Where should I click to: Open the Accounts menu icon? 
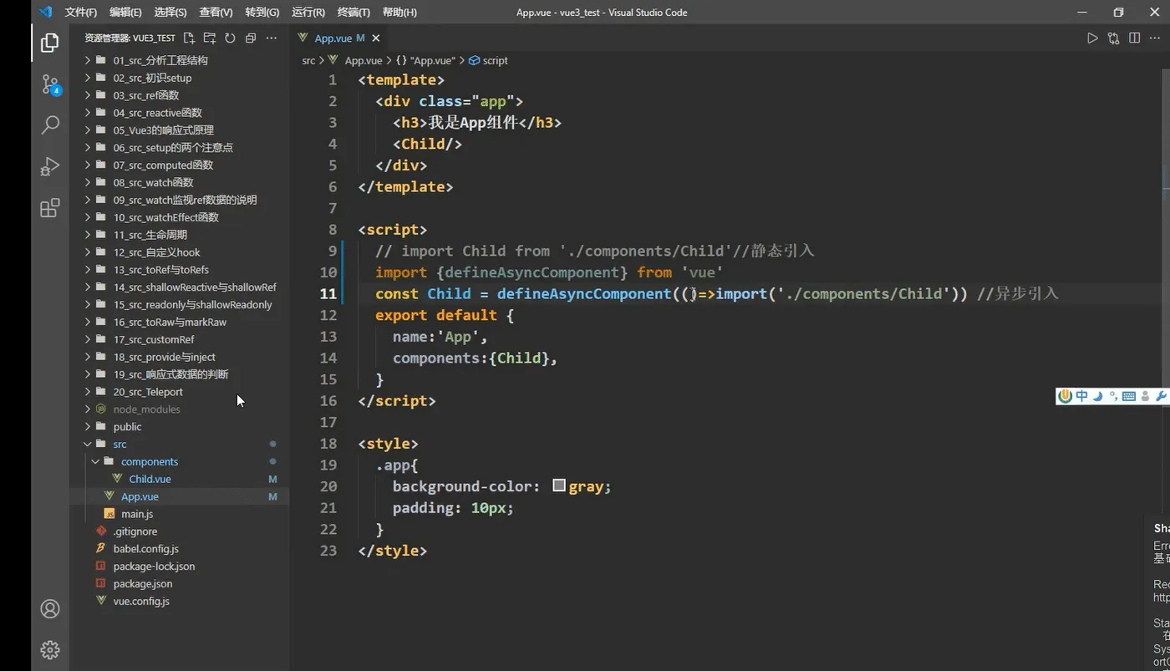pos(50,608)
